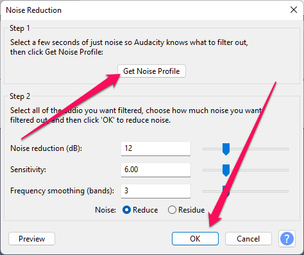Click the far right end of Frequency smoothing slider track
Screen dimensions: 304x255
287,191
